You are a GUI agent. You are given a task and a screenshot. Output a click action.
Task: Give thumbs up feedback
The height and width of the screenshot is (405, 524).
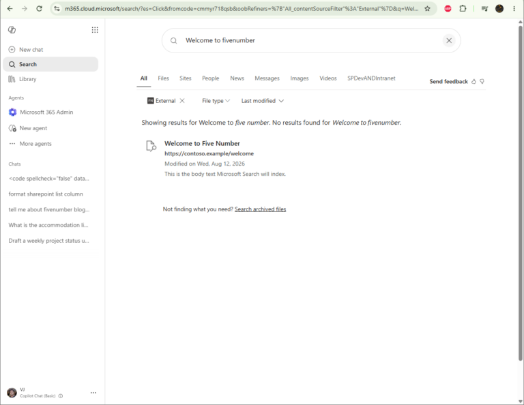click(x=474, y=81)
